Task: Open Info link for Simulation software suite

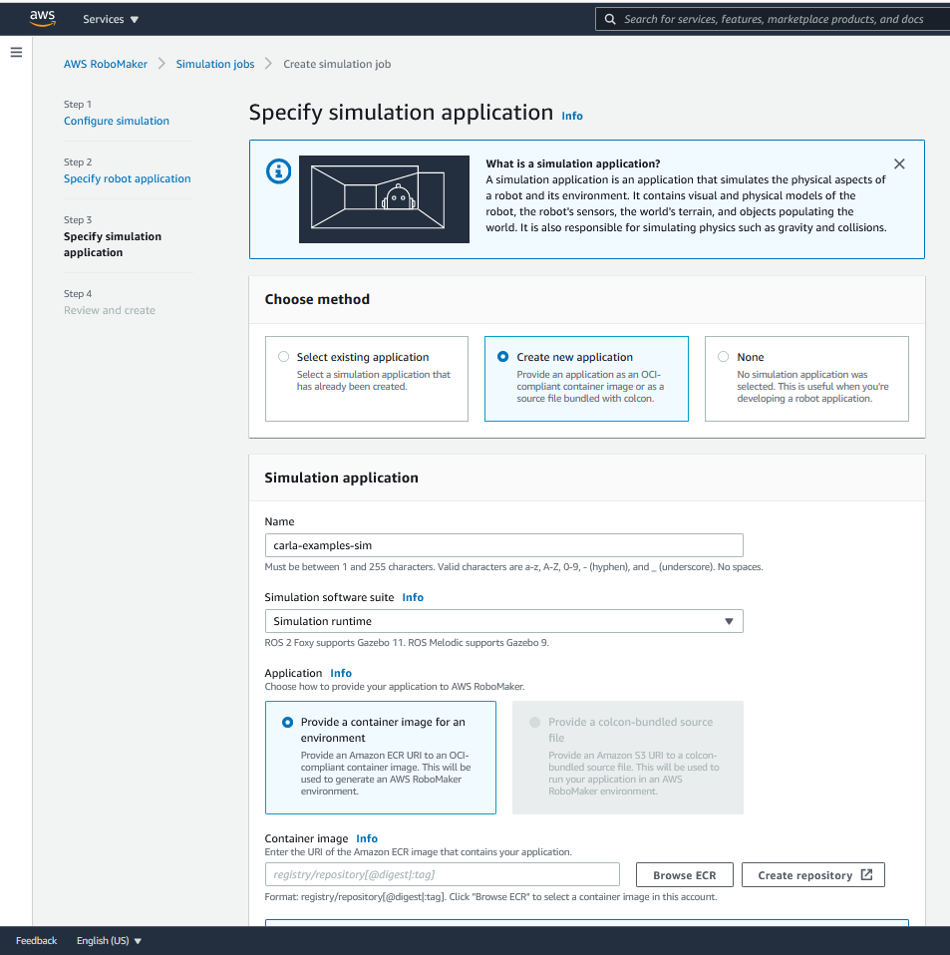Action: click(x=413, y=597)
